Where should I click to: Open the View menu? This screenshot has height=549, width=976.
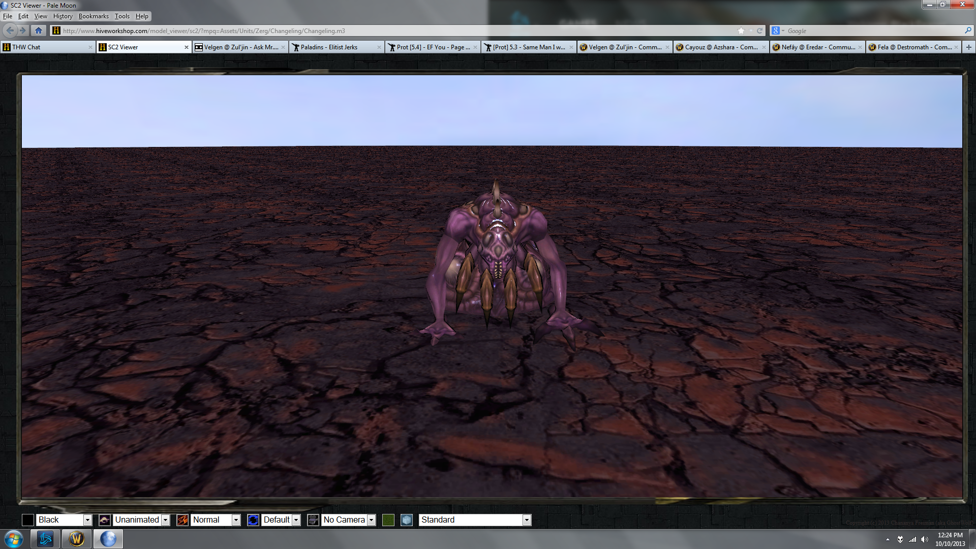41,16
